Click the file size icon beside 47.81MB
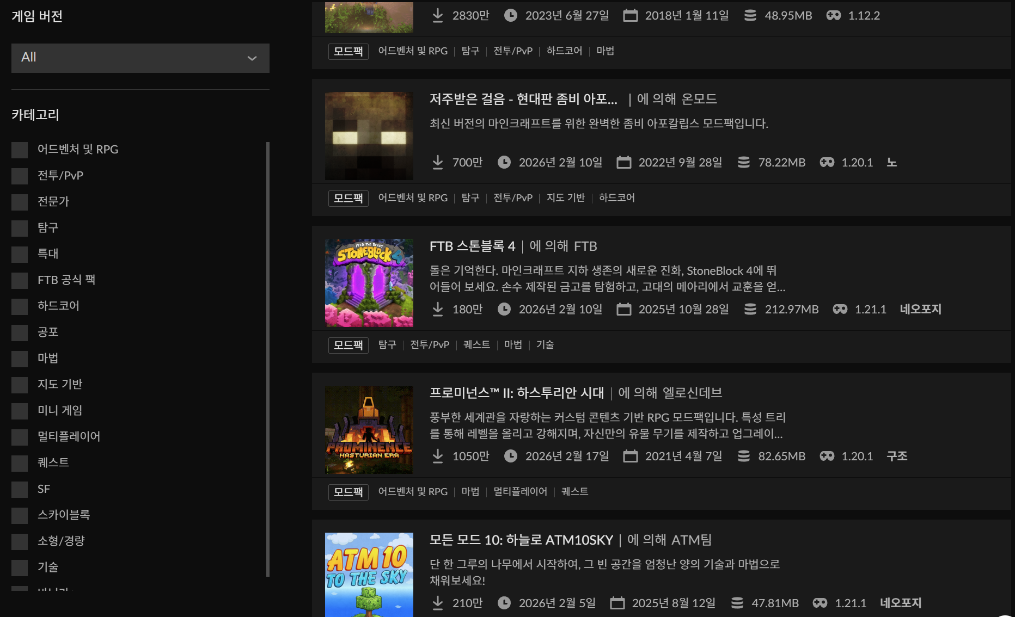Viewport: 1015px width, 617px height. [x=737, y=603]
